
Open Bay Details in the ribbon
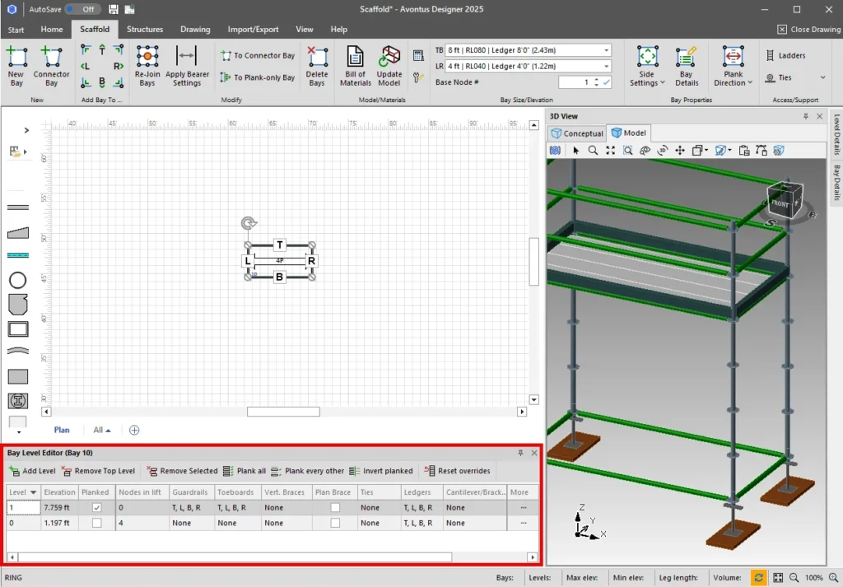tap(687, 66)
